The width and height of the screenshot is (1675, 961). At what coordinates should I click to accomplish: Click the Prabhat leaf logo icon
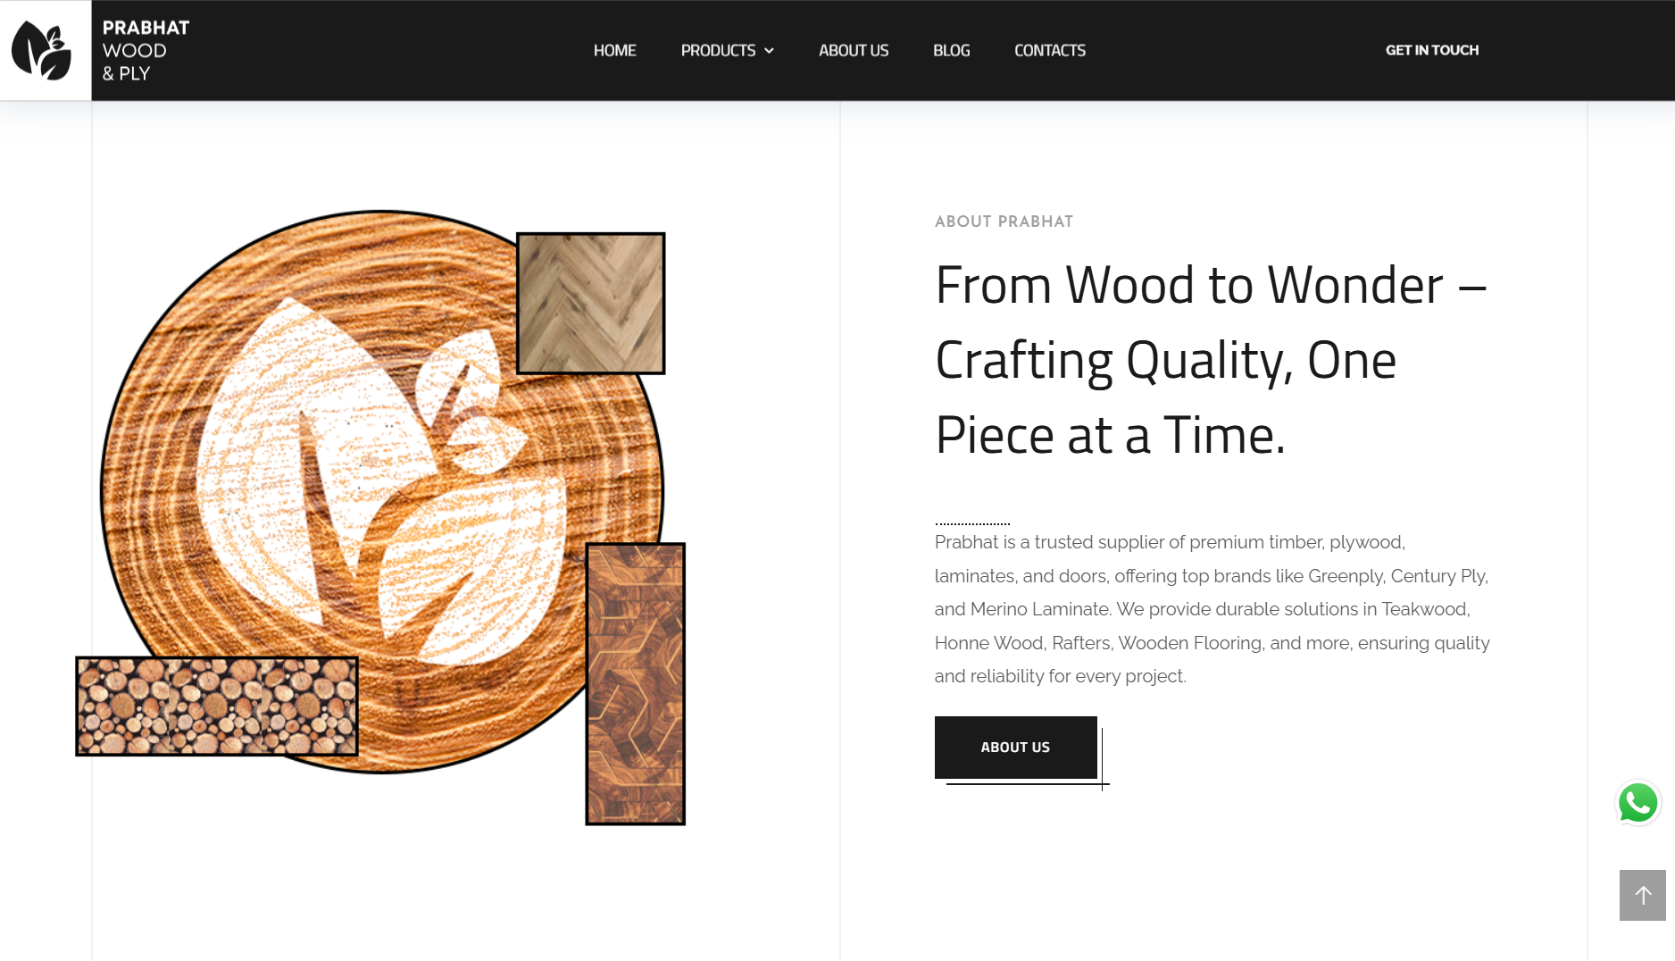pyautogui.click(x=42, y=50)
